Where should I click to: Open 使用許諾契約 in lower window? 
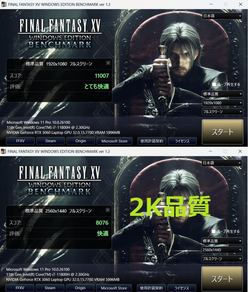(x=151, y=288)
